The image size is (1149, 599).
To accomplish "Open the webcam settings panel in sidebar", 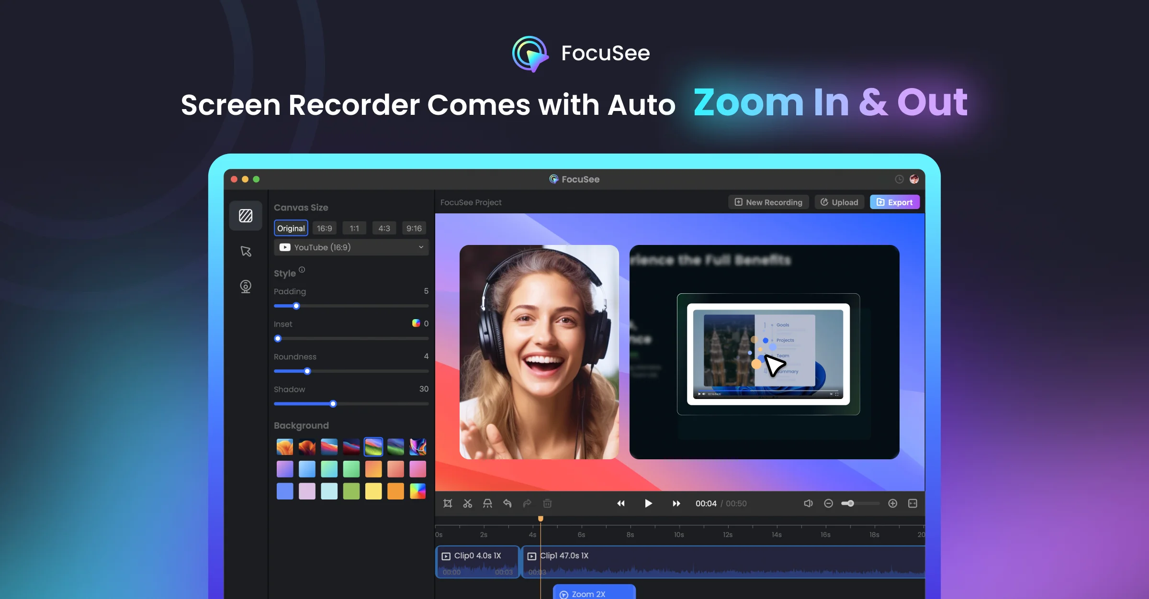I will click(x=246, y=286).
